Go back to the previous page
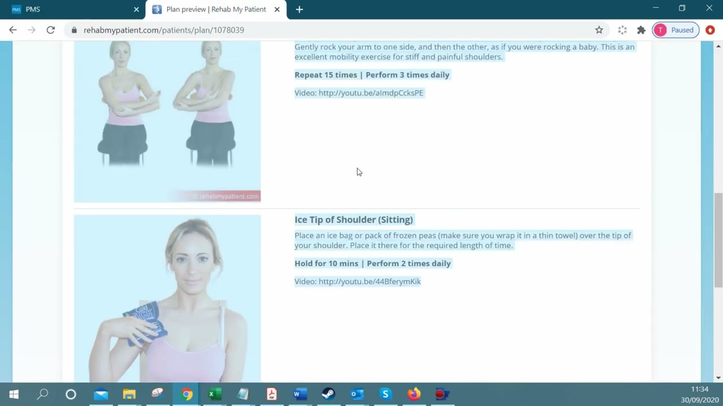 pos(13,30)
